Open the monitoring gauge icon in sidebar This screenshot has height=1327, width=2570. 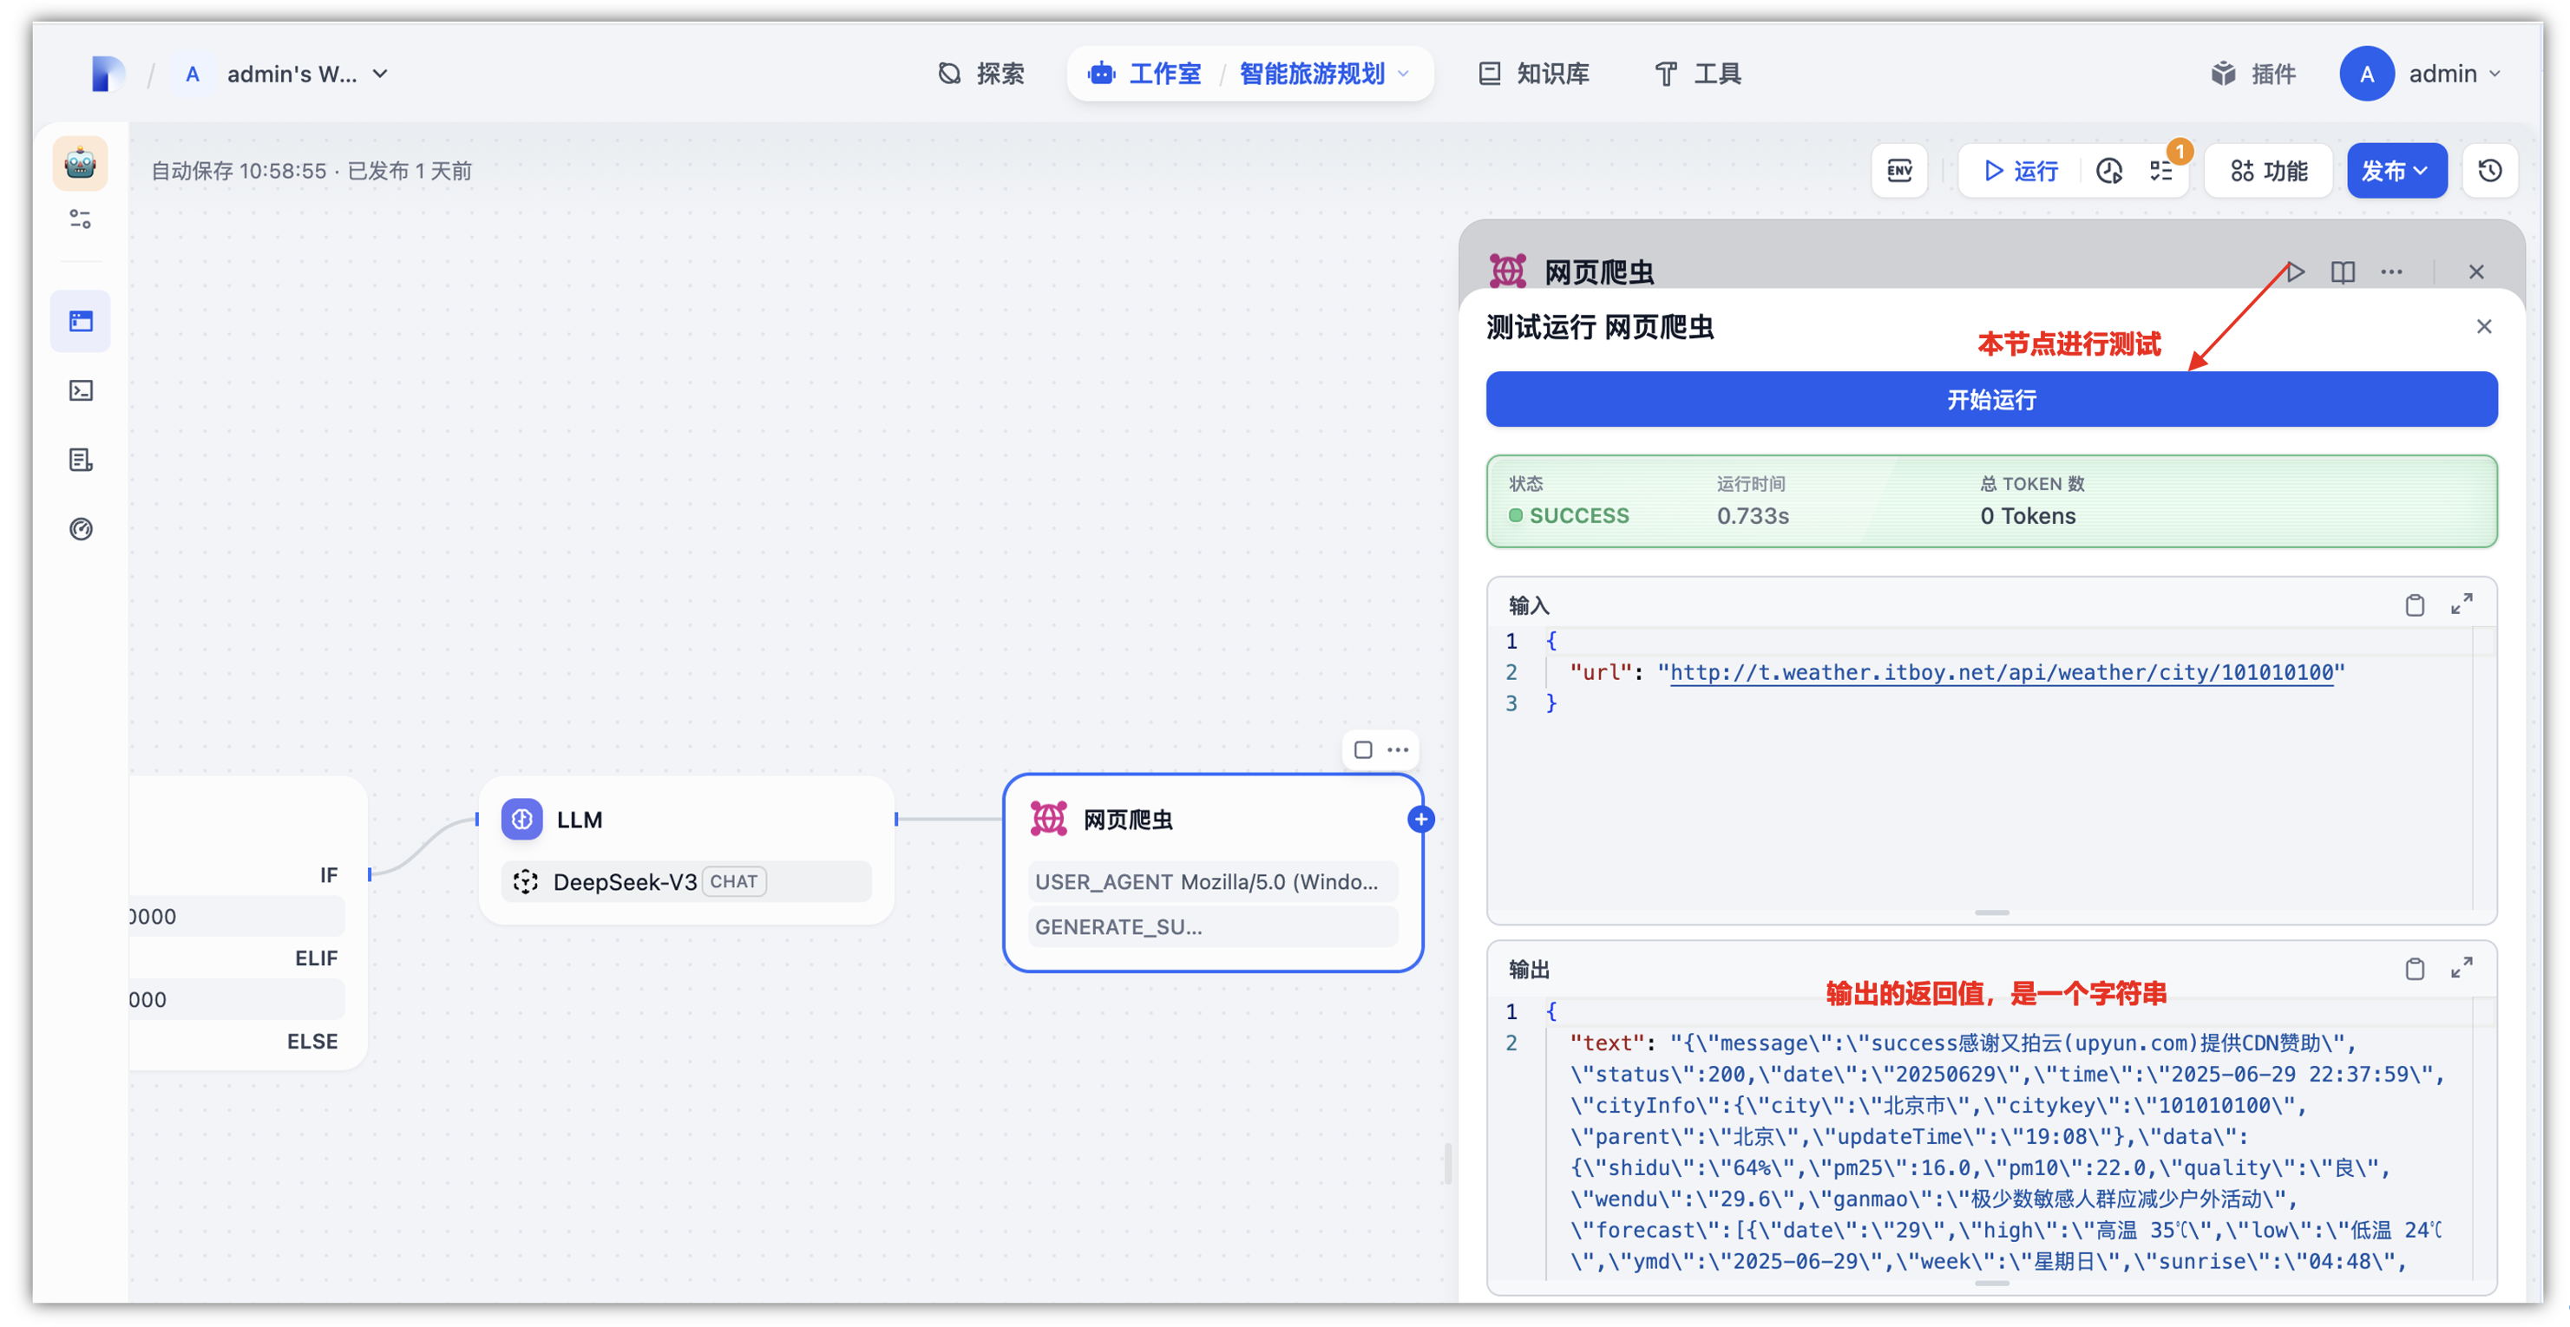(81, 529)
